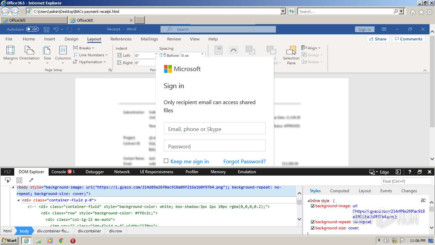The width and height of the screenshot is (435, 245).
Task: Switch to the References ribbon tab
Action: pyautogui.click(x=121, y=39)
